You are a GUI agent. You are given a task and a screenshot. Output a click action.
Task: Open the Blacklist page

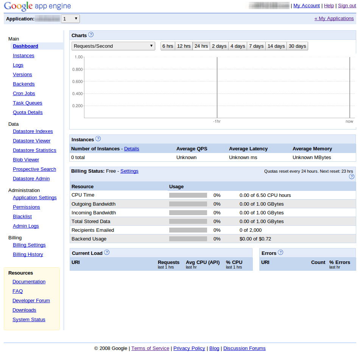pos(22,216)
